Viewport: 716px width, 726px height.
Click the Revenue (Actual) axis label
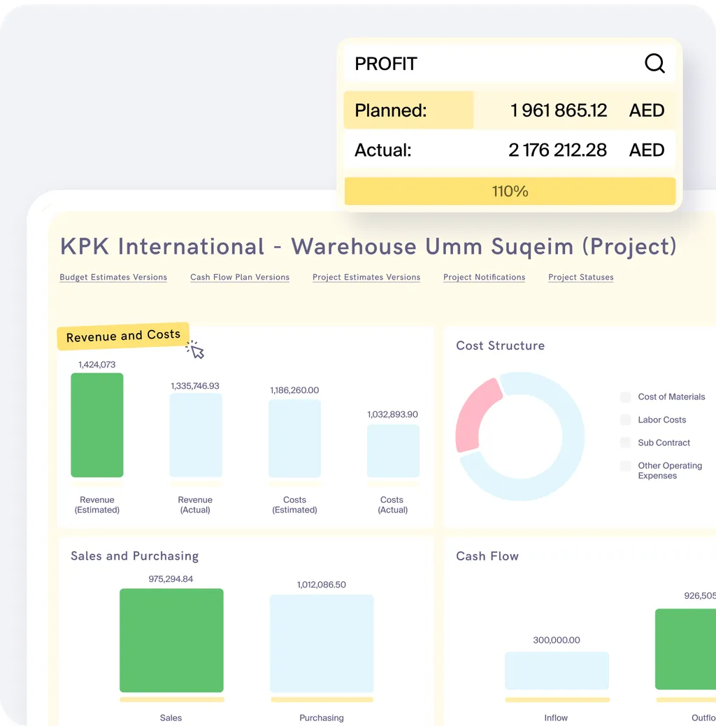(195, 505)
